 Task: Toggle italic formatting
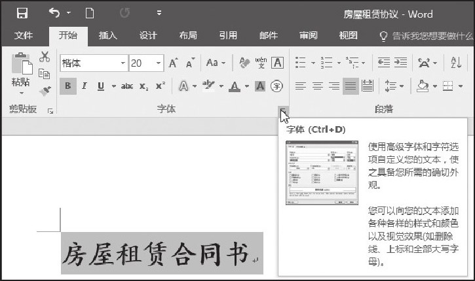click(85, 86)
